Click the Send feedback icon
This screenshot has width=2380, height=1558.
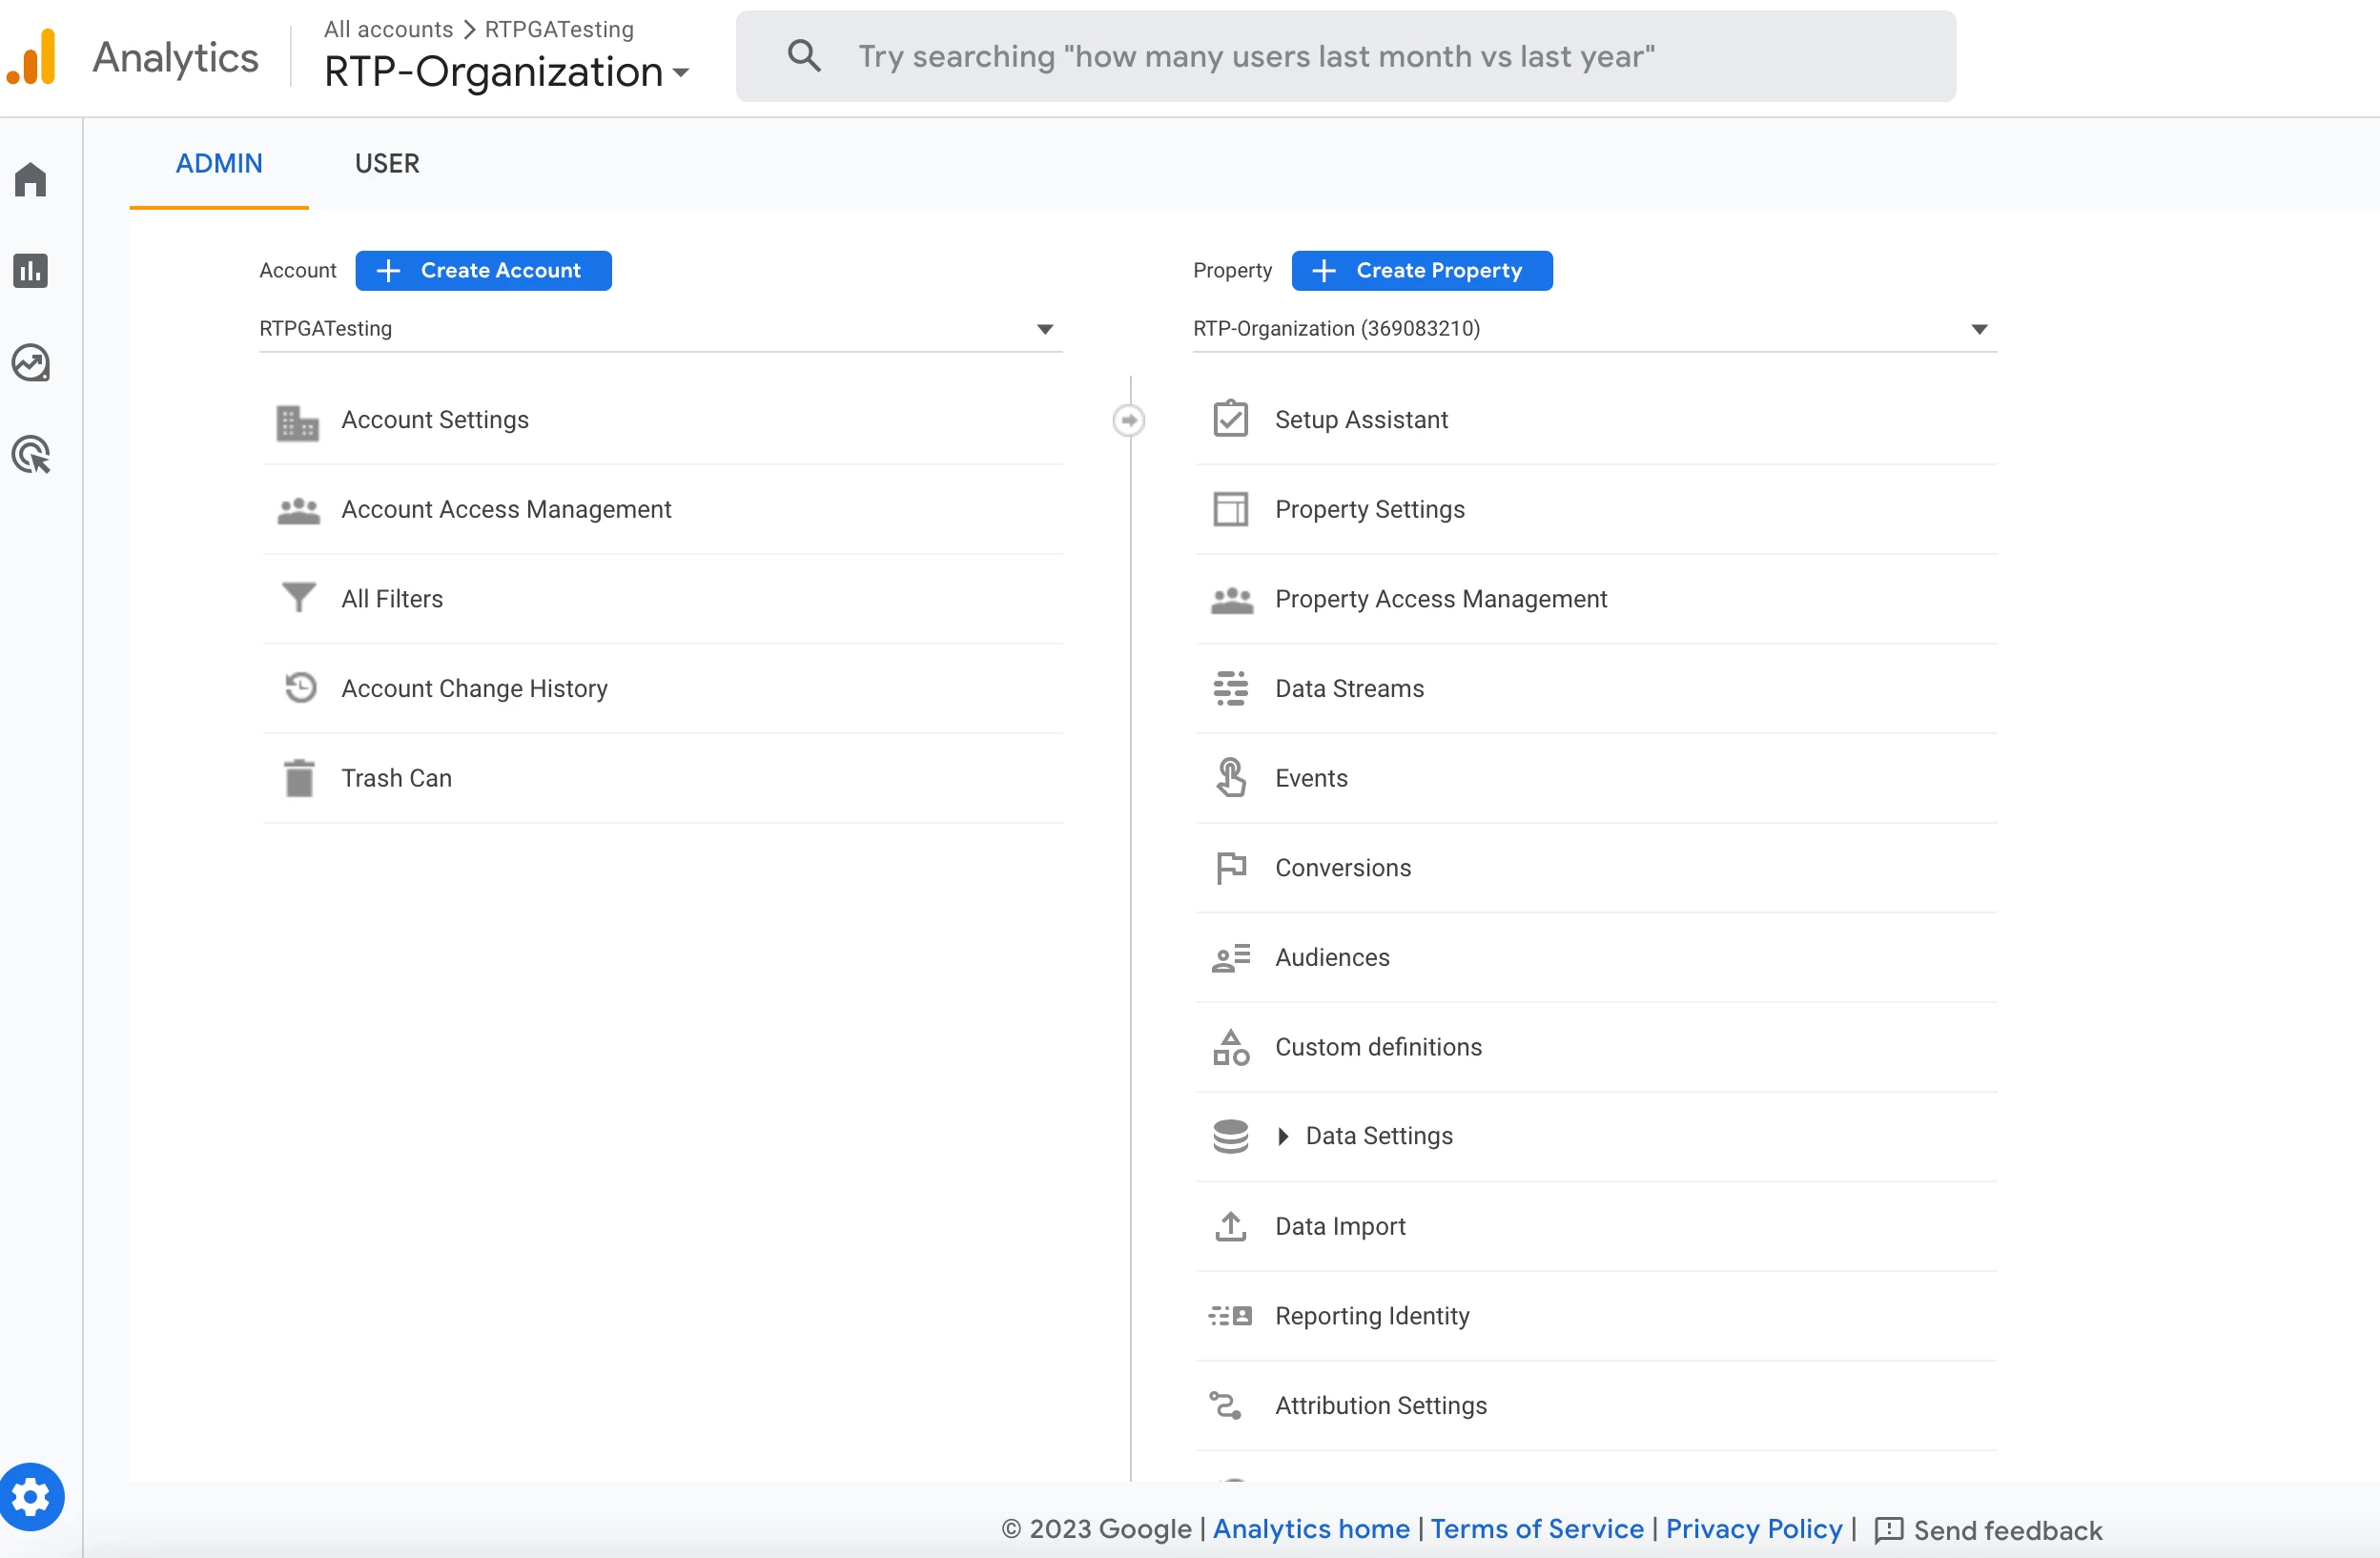(x=1888, y=1529)
